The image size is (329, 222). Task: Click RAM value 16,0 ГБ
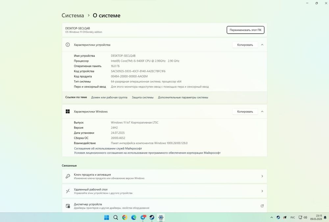[x=115, y=66]
